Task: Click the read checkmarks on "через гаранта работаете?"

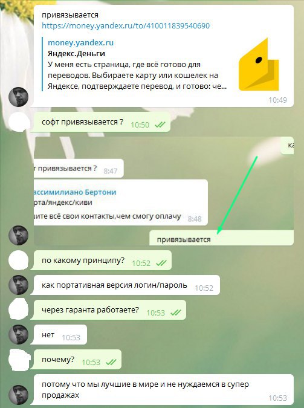Action: 176,312
